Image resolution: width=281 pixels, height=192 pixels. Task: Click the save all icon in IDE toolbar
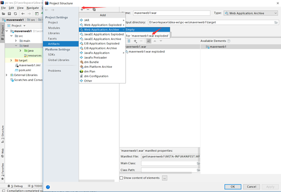pyautogui.click(x=9, y=14)
